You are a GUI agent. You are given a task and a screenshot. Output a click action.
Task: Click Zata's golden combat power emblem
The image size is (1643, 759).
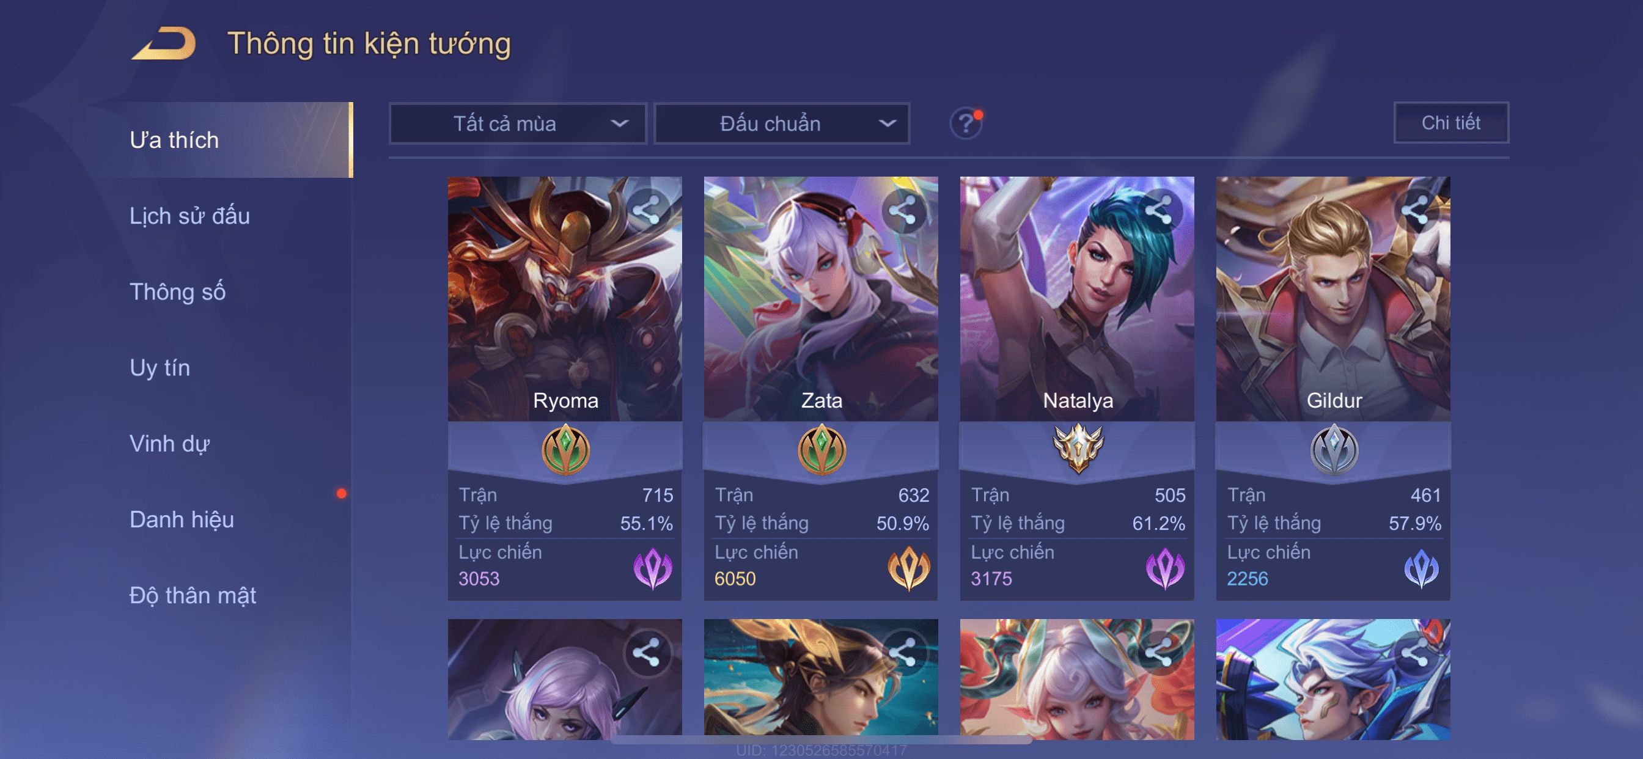click(x=908, y=568)
